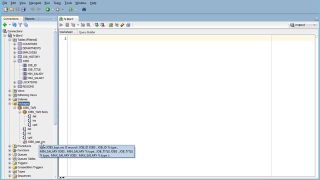Collapse the JOBS_TAPI Body node
The height and width of the screenshot is (180, 320).
19,112
